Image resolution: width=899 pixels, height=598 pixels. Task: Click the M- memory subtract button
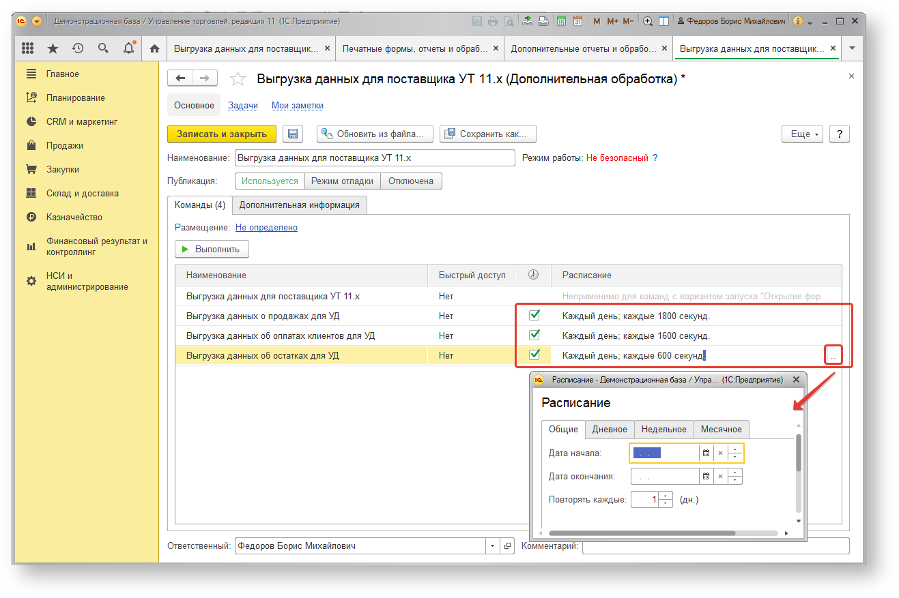[629, 21]
